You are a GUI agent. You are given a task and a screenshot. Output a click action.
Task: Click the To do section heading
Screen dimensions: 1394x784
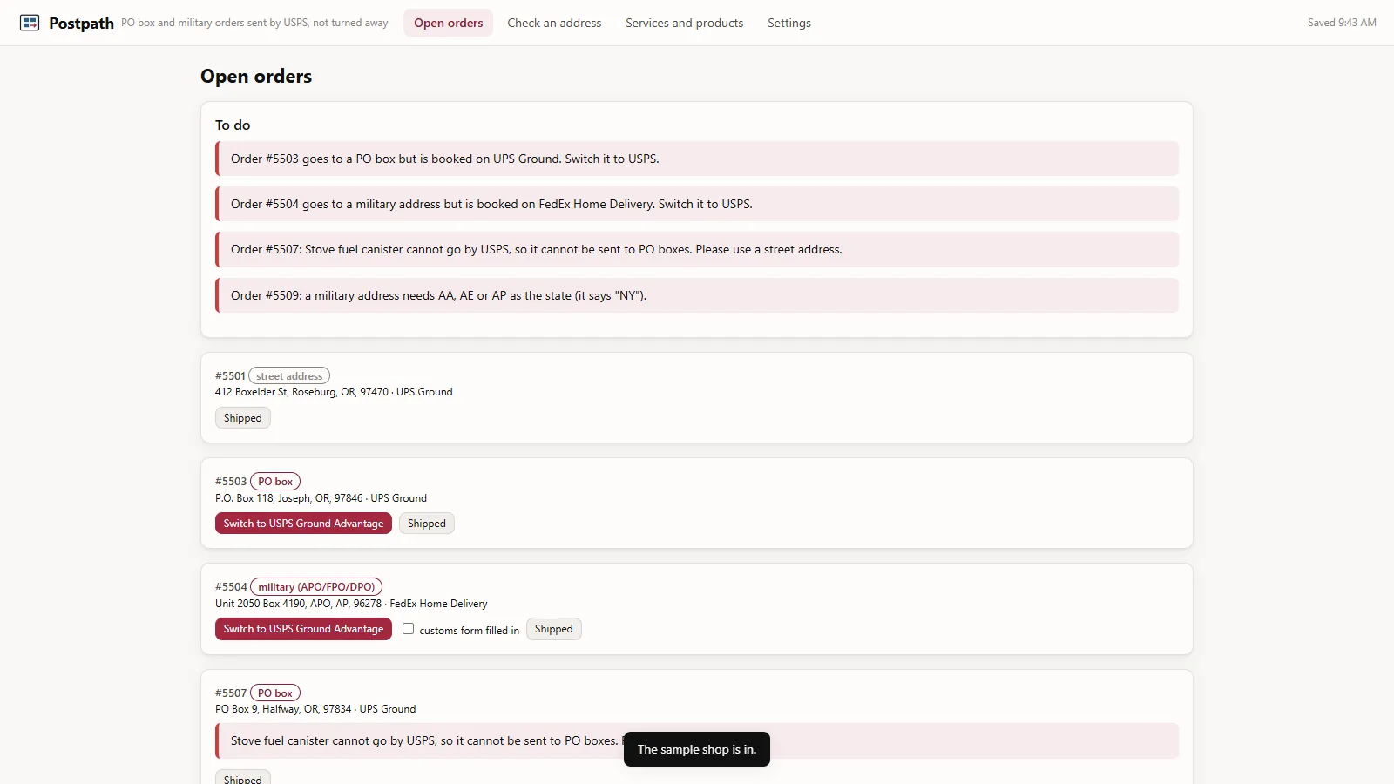pyautogui.click(x=233, y=125)
